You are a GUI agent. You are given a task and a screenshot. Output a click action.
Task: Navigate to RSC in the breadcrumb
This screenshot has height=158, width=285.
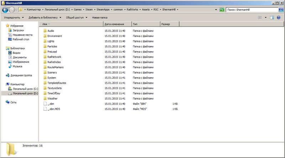pos(156,10)
